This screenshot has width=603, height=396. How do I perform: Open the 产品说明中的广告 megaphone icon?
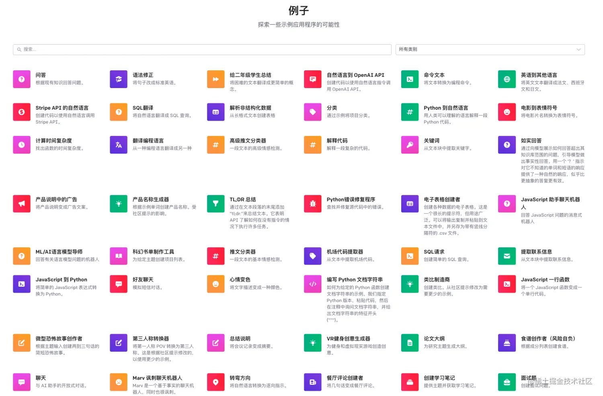pos(22,204)
